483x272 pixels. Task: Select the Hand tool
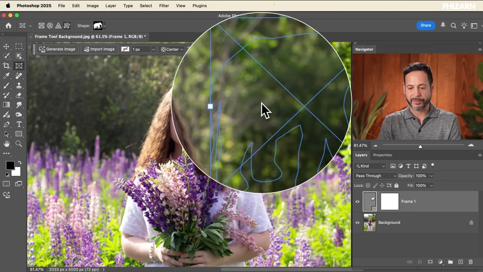pyautogui.click(x=6, y=144)
